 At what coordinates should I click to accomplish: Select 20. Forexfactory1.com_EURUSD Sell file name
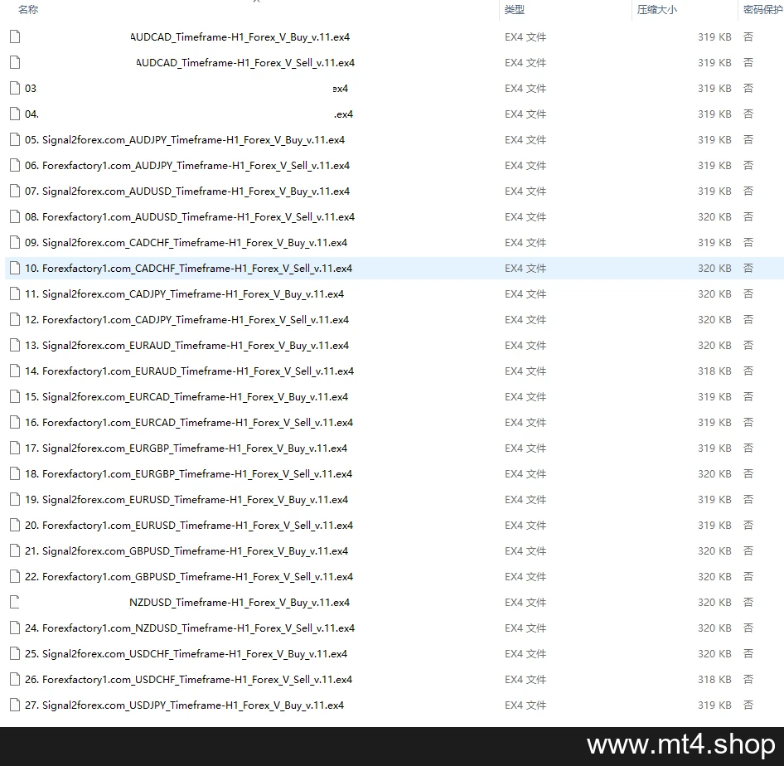point(189,526)
